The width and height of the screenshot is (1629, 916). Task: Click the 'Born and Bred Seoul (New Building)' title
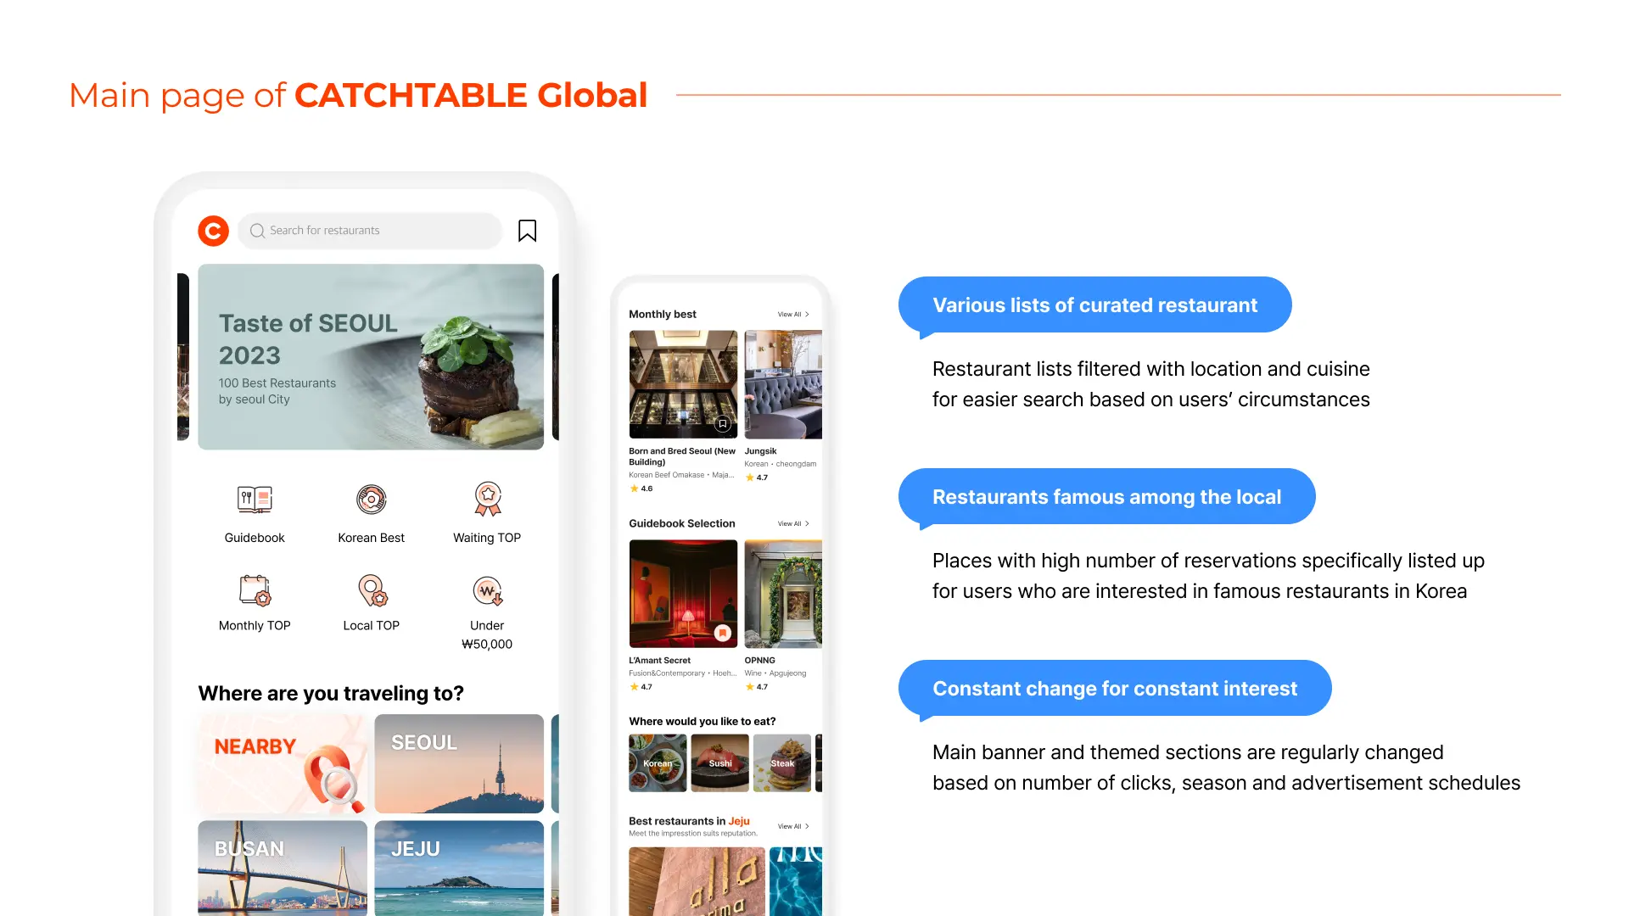(x=682, y=456)
